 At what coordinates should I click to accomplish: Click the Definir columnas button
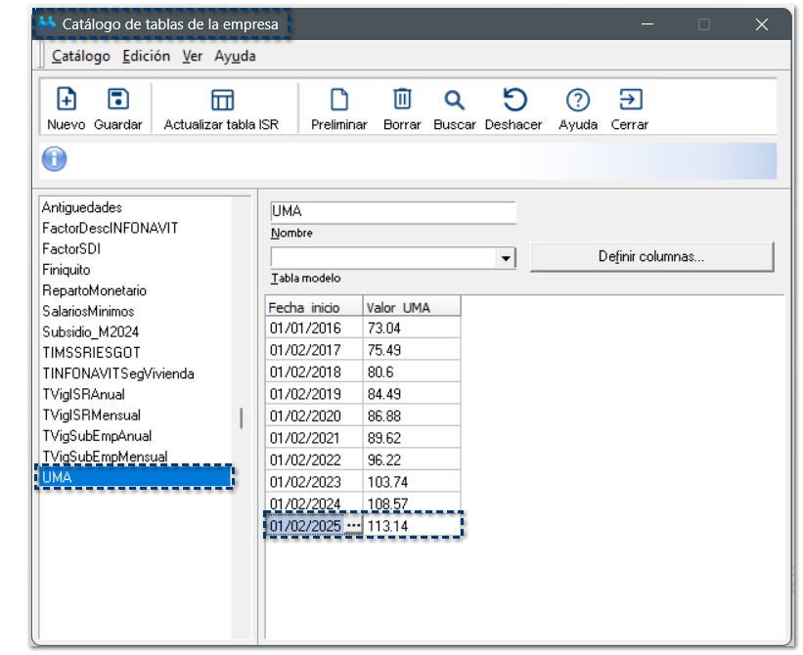point(650,257)
